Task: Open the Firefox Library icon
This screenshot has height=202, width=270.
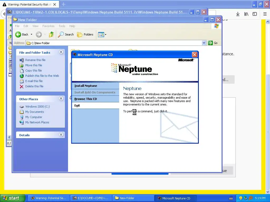Action: pos(246,14)
